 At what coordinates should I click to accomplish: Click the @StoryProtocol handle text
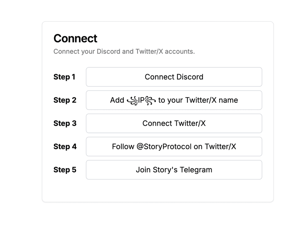click(164, 147)
